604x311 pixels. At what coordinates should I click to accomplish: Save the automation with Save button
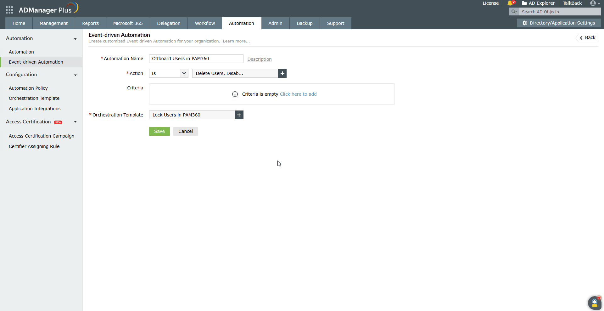coord(159,131)
